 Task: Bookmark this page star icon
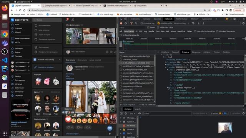pos(209,10)
